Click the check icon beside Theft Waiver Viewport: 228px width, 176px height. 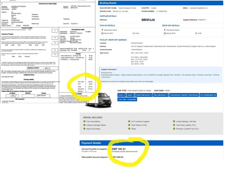tap(129, 124)
